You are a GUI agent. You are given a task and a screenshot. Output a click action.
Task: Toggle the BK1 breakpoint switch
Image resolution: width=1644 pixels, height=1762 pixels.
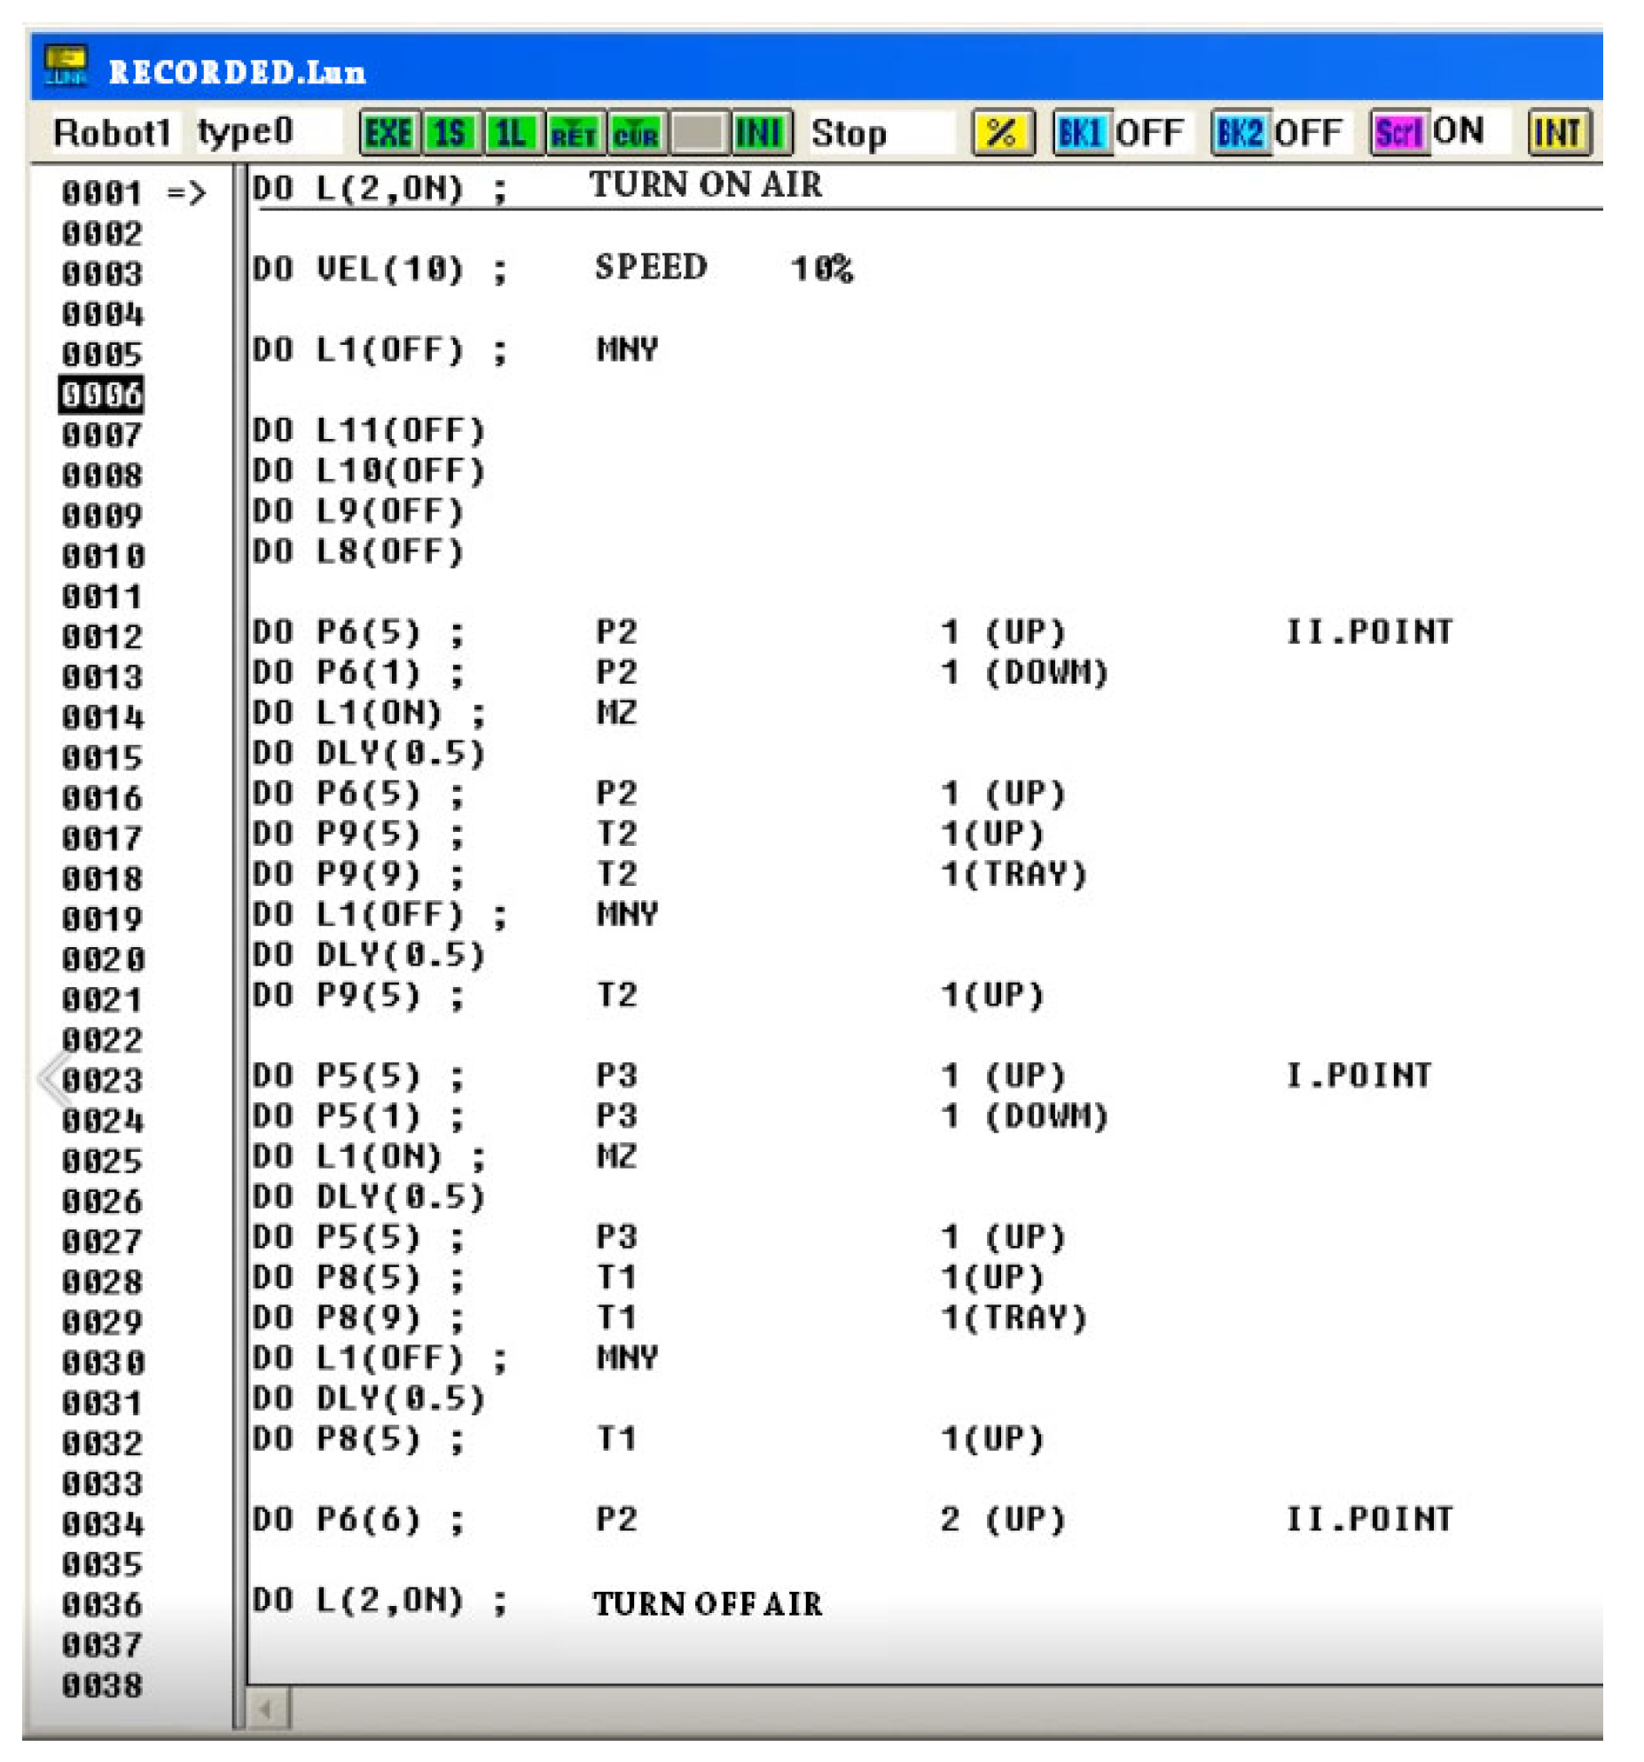[x=1080, y=133]
